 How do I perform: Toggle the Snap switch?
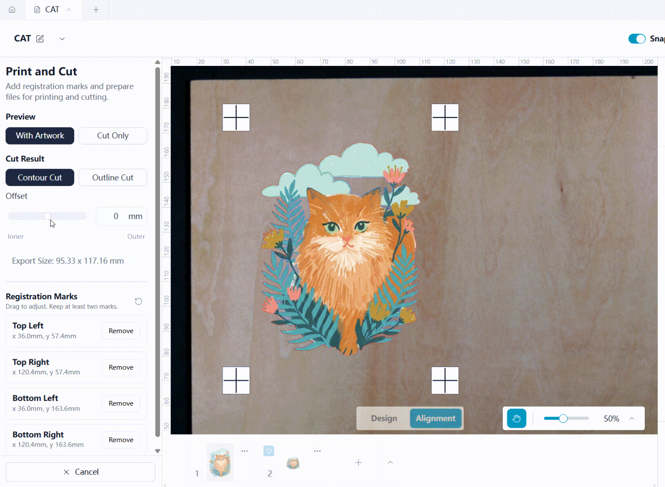pyautogui.click(x=637, y=39)
